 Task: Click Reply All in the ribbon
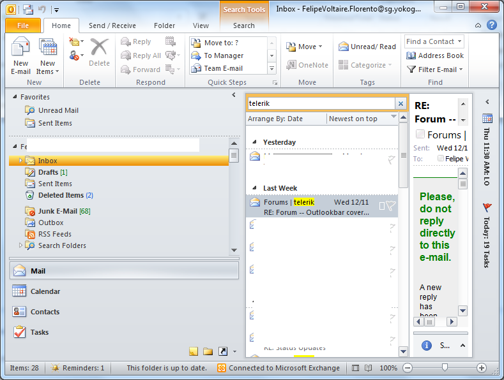coord(141,55)
